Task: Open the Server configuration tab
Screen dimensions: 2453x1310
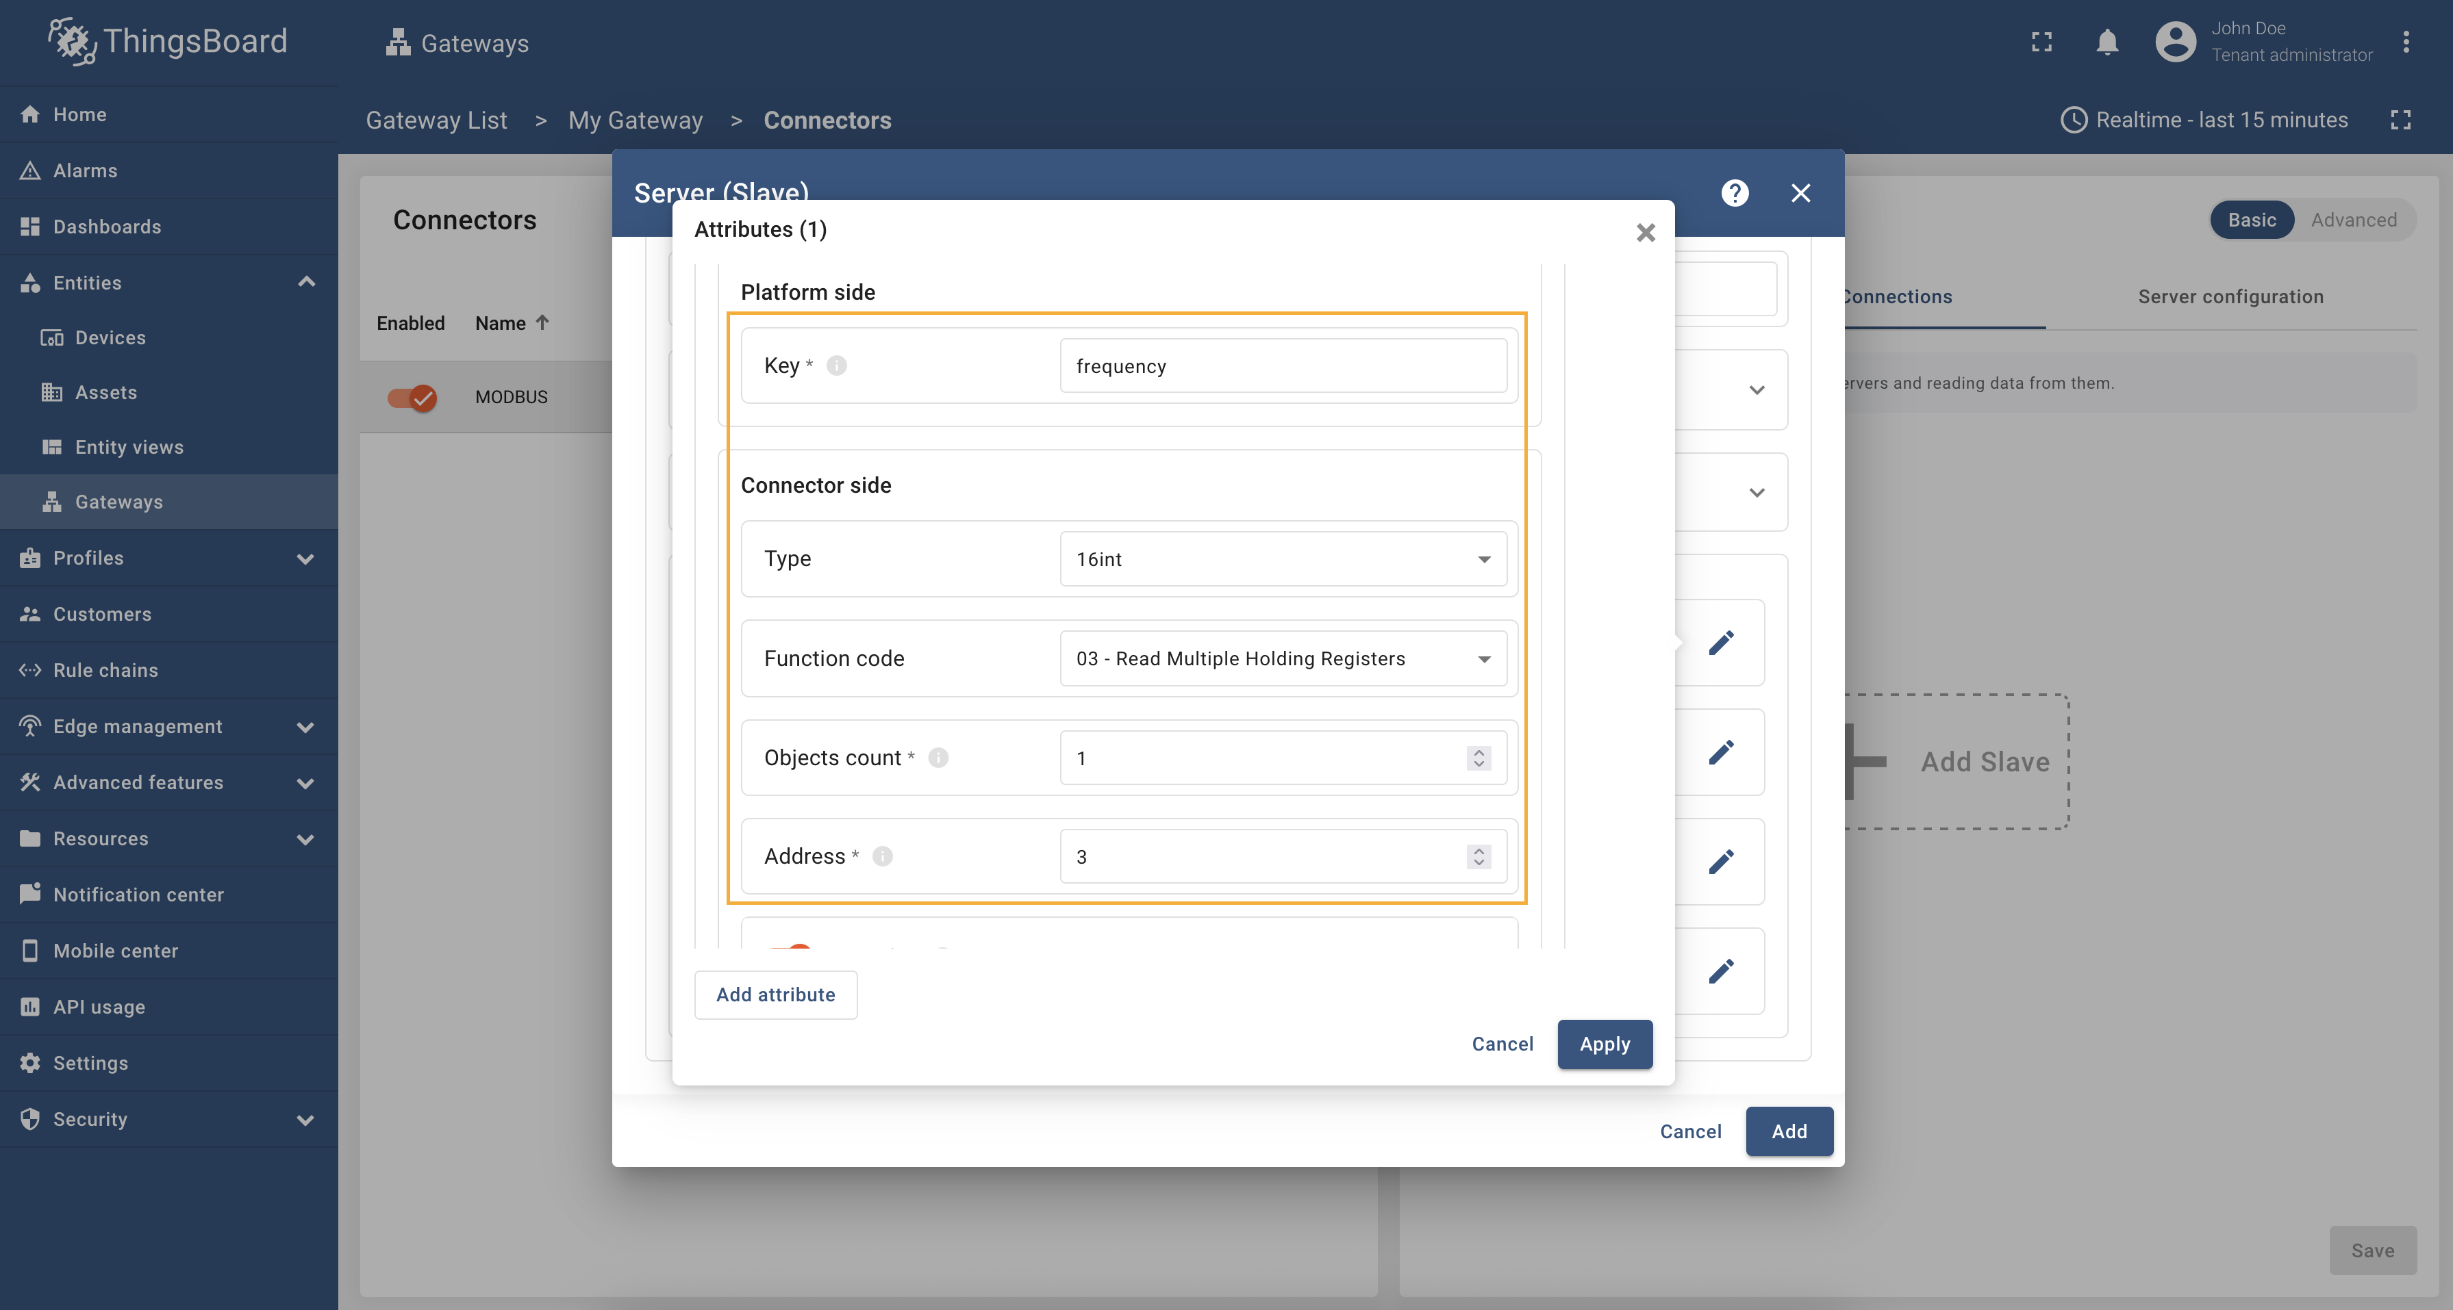Action: point(2230,296)
